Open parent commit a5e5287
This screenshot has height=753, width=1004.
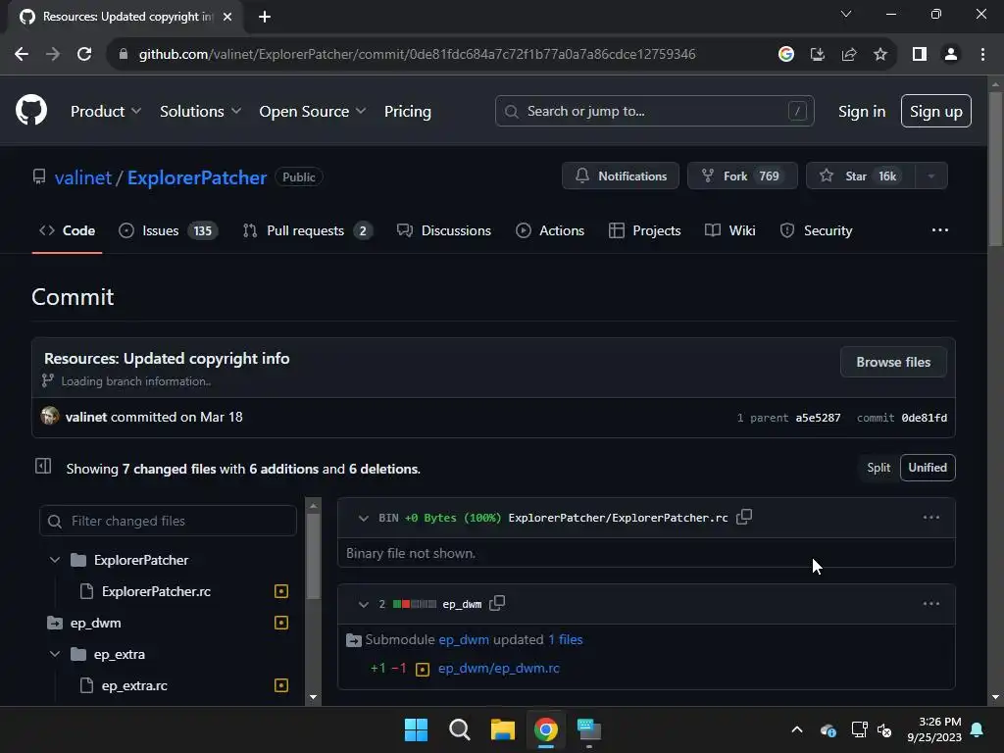(818, 418)
